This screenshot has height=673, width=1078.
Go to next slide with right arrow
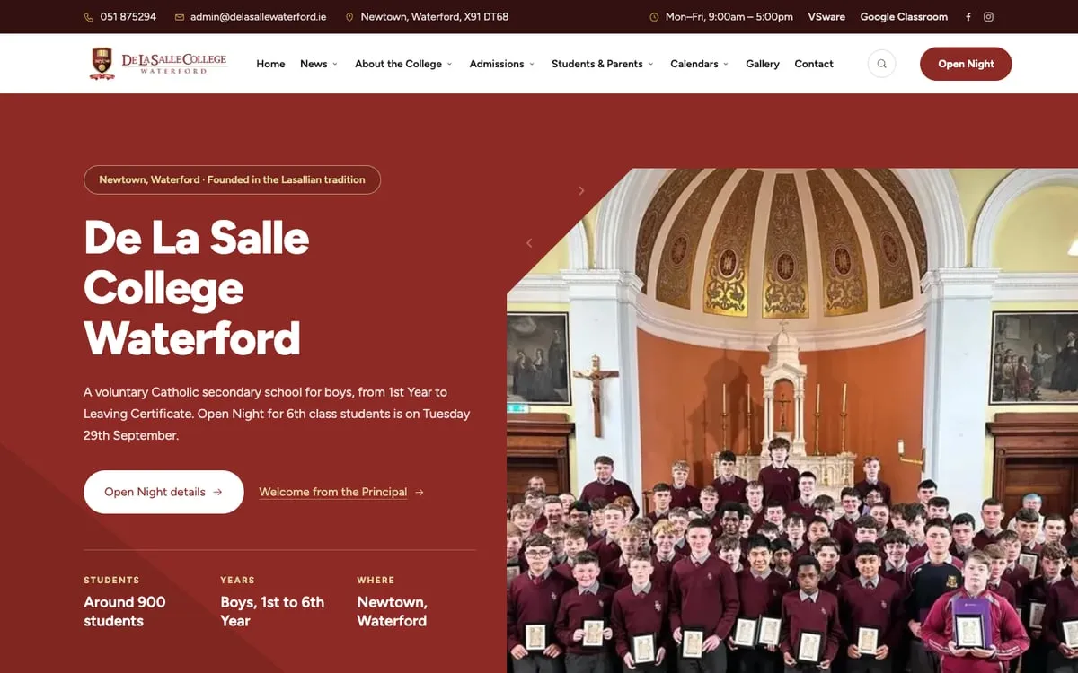(x=581, y=190)
